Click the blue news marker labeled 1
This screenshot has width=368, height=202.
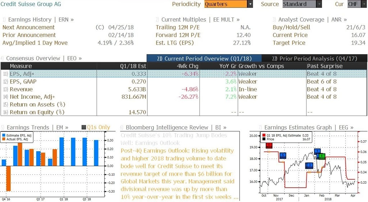pos(317,151)
